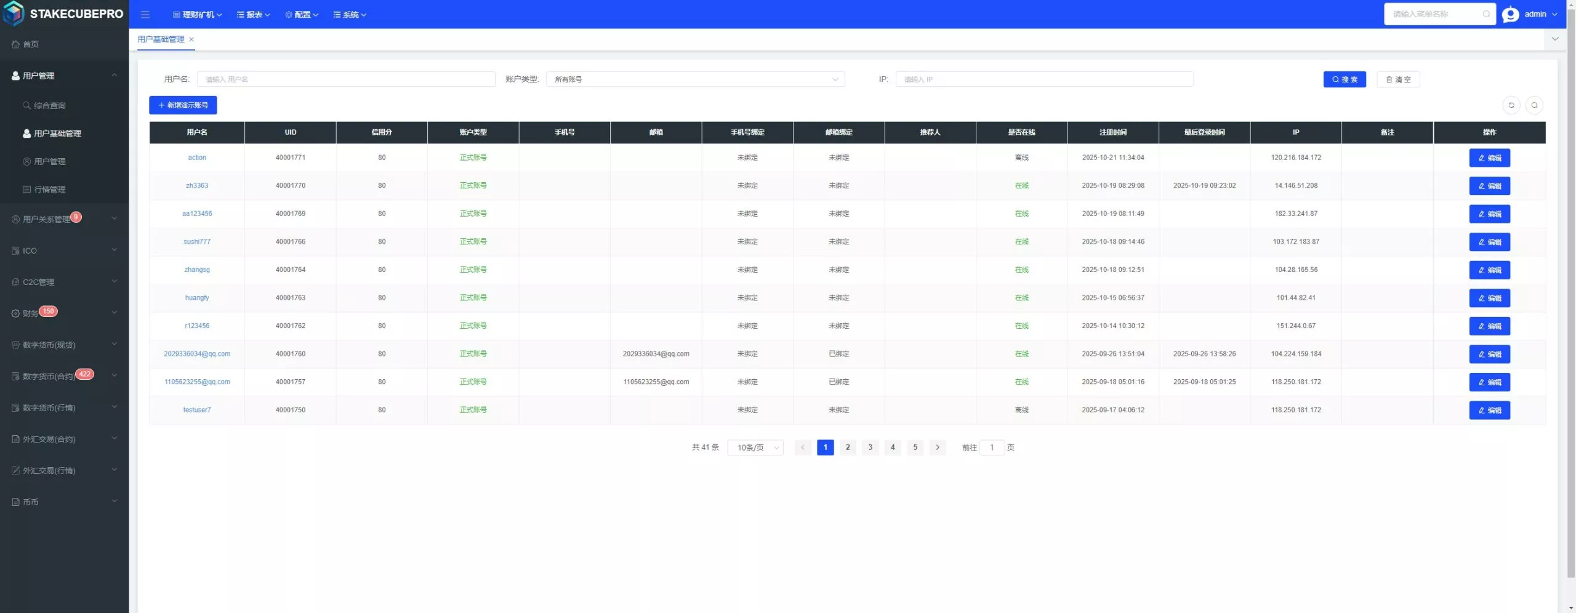Expand the 财务 sidebar menu
The image size is (1576, 613).
[x=64, y=313]
